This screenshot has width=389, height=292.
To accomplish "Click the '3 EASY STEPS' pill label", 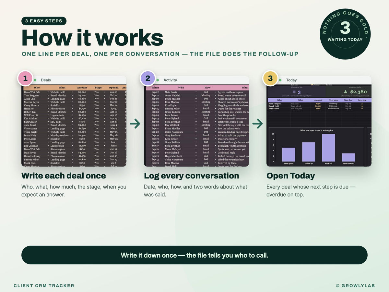I will [x=44, y=21].
